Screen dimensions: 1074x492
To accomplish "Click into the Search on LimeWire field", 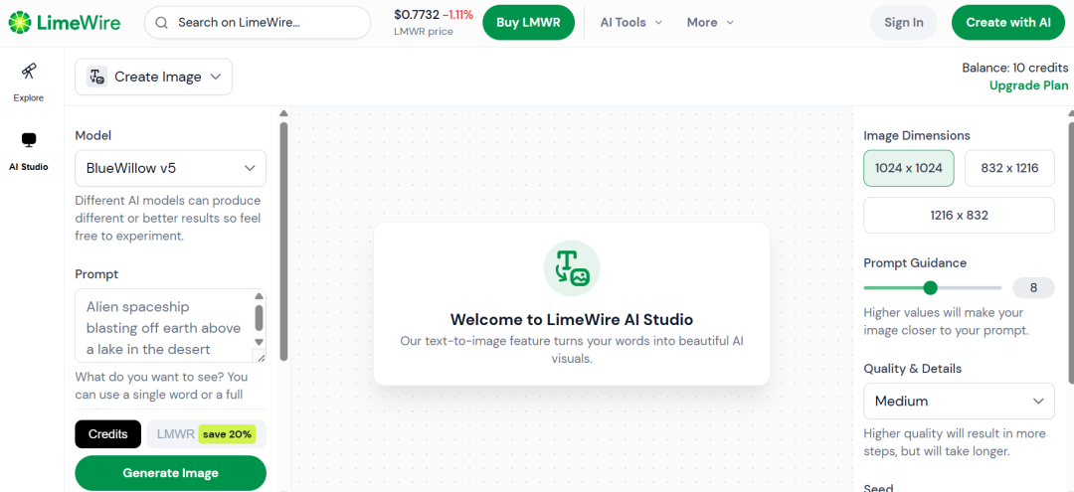I will (258, 23).
